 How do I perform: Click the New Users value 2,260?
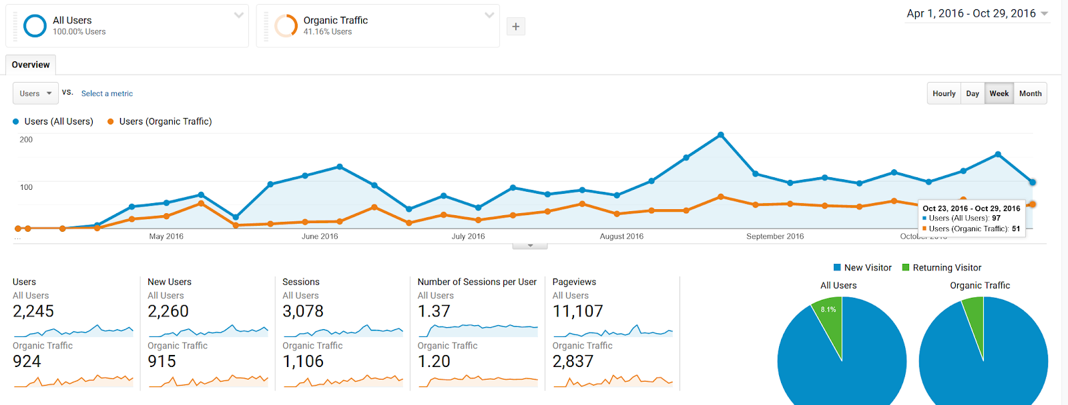[x=168, y=311]
